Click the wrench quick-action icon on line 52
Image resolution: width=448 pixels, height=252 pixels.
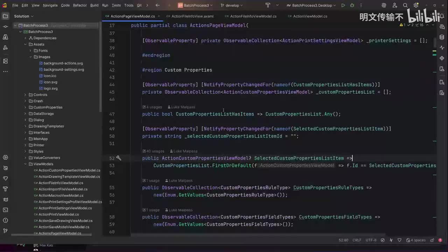pyautogui.click(x=119, y=158)
